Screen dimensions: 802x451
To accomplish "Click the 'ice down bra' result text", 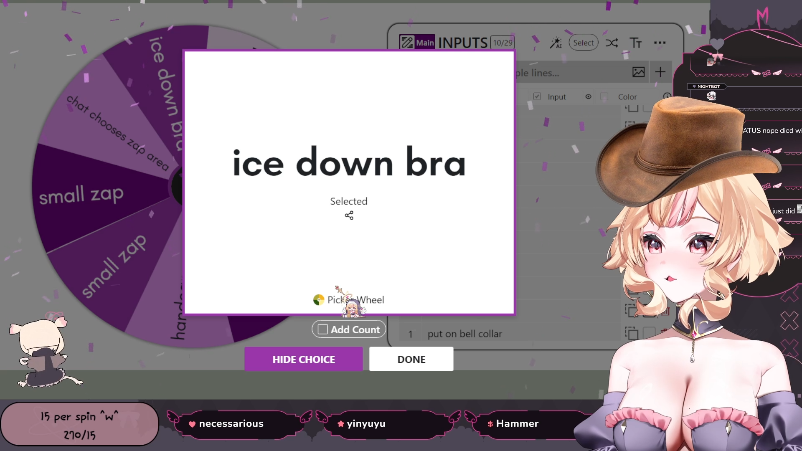I will [349, 162].
